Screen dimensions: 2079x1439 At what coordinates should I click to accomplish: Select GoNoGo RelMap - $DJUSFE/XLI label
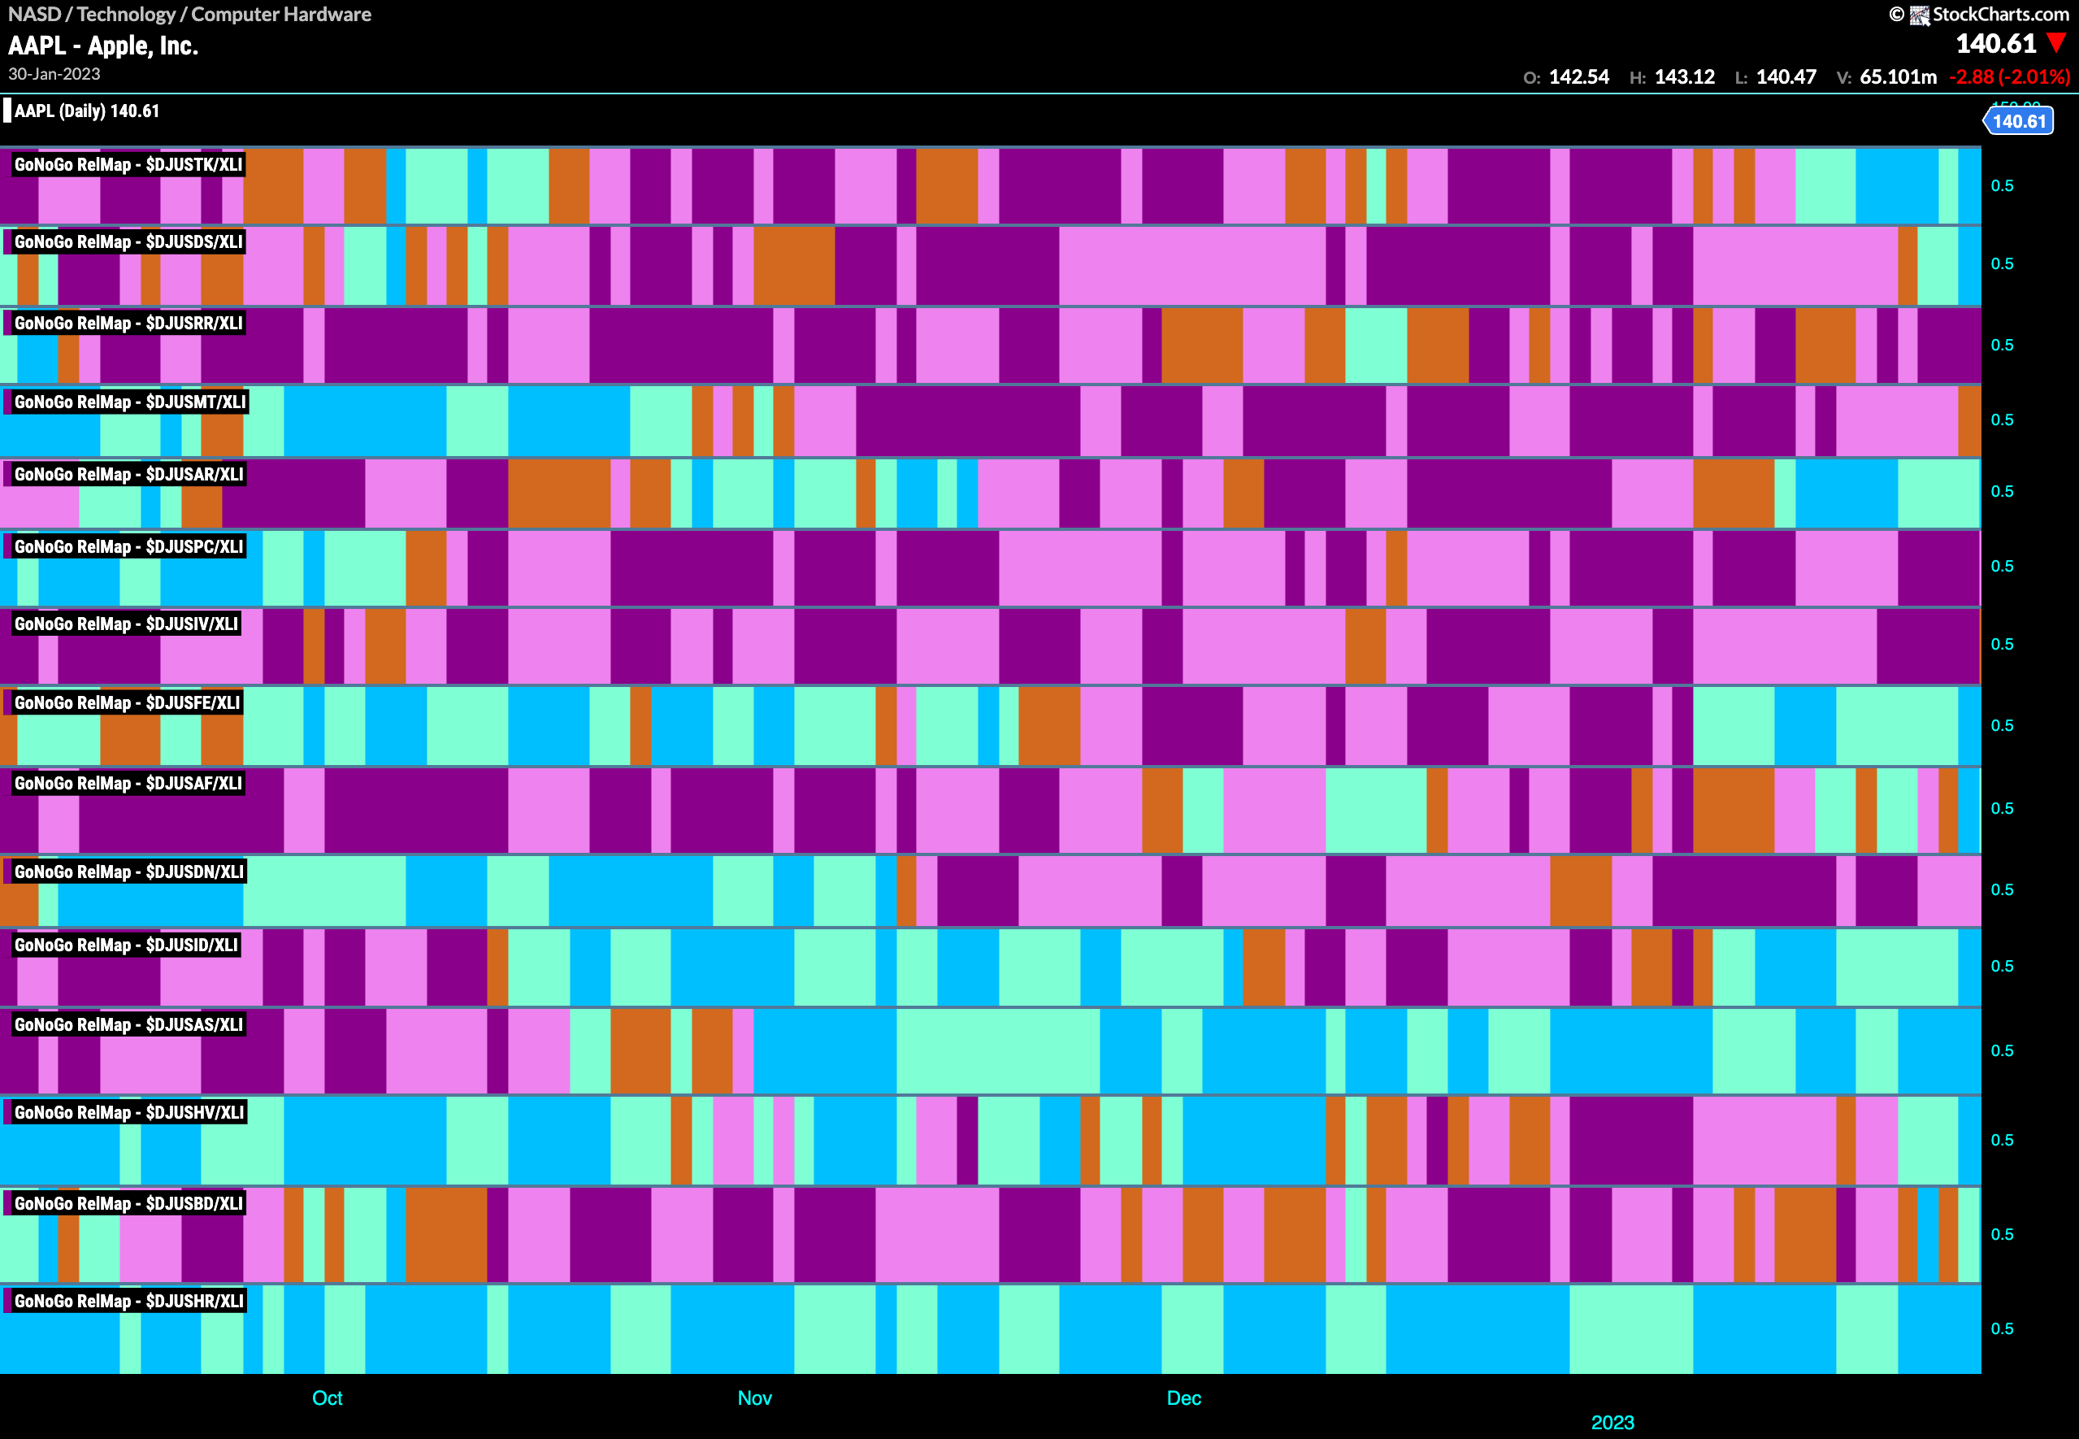coord(127,702)
